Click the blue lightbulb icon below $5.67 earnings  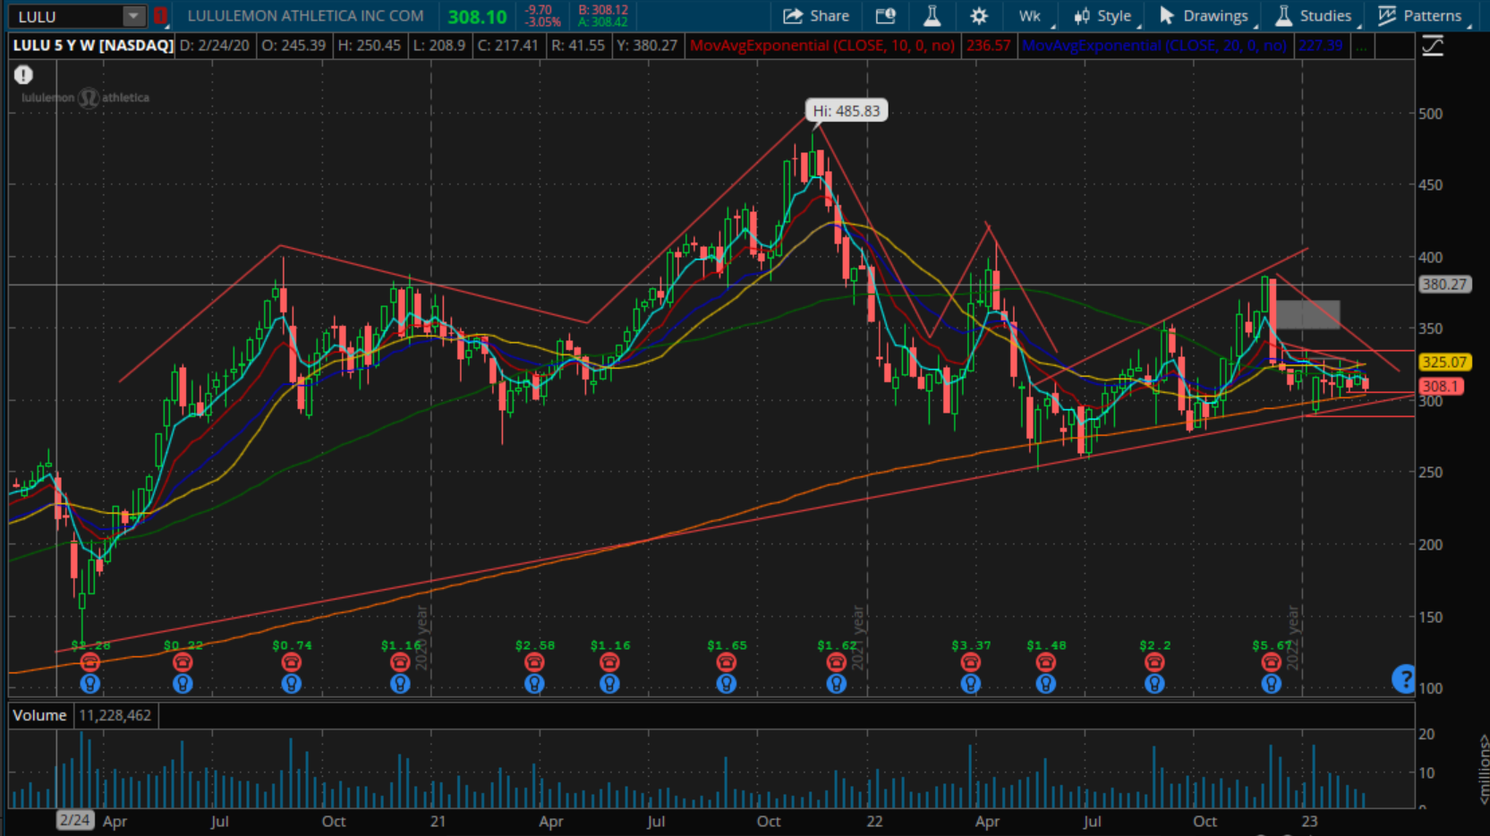pos(1271,684)
